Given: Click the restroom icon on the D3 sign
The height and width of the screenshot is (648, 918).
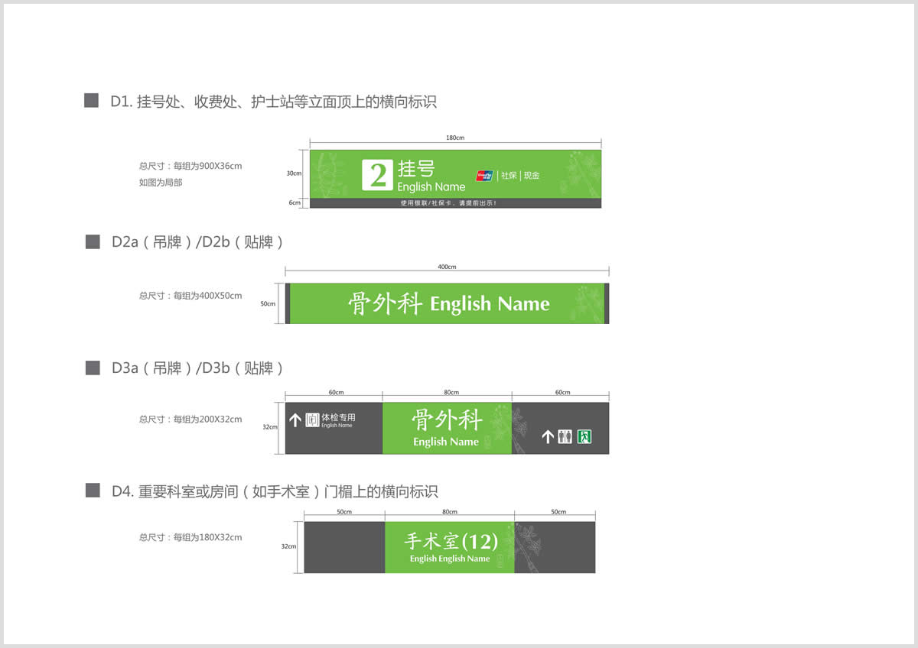Looking at the screenshot, I should pos(565,437).
